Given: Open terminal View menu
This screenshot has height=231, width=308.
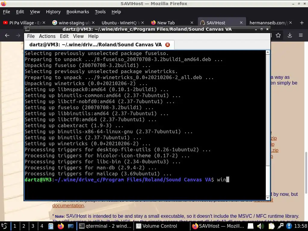Looking at the screenshot, I should pyautogui.click(x=79, y=36).
